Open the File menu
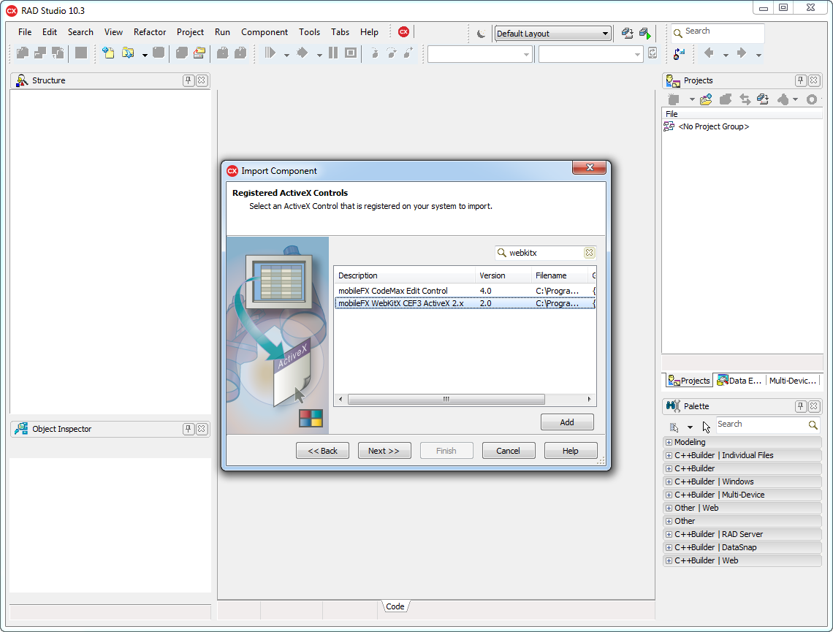Image resolution: width=833 pixels, height=632 pixels. (x=25, y=32)
